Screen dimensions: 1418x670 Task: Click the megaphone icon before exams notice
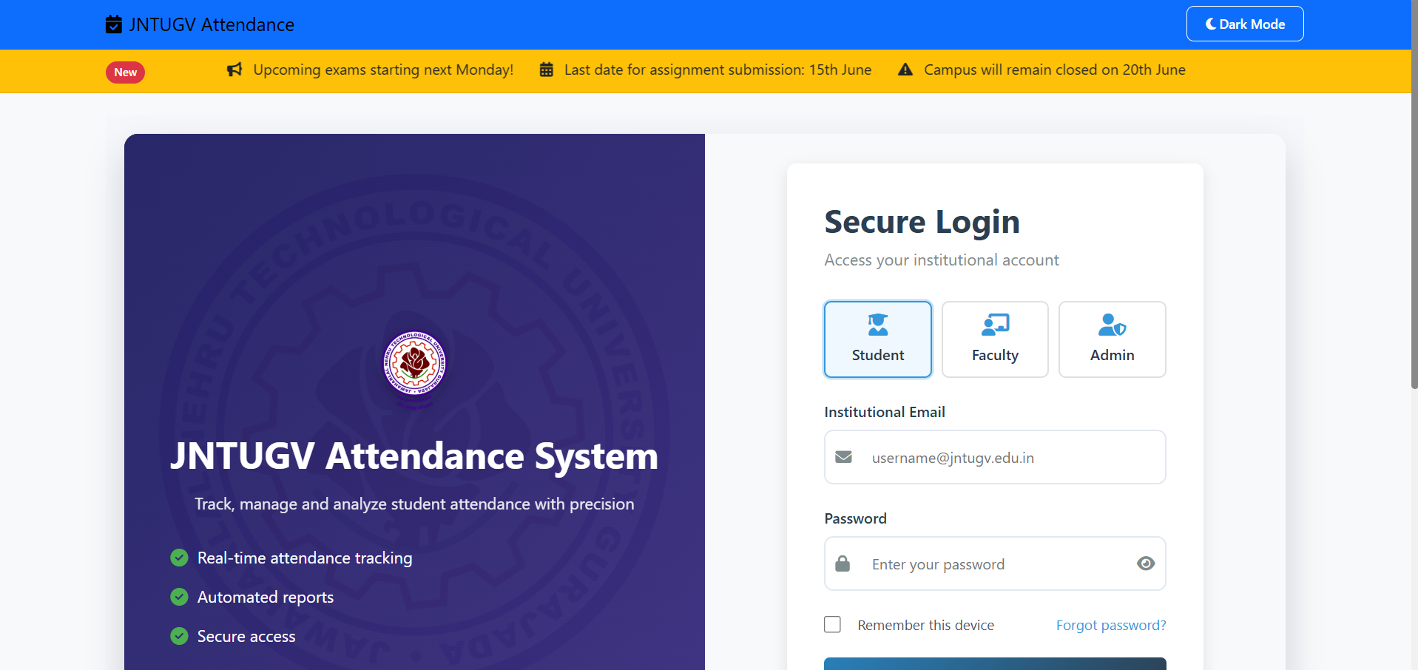(x=234, y=70)
